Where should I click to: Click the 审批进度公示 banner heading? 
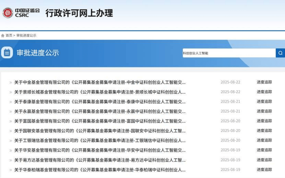point(38,53)
